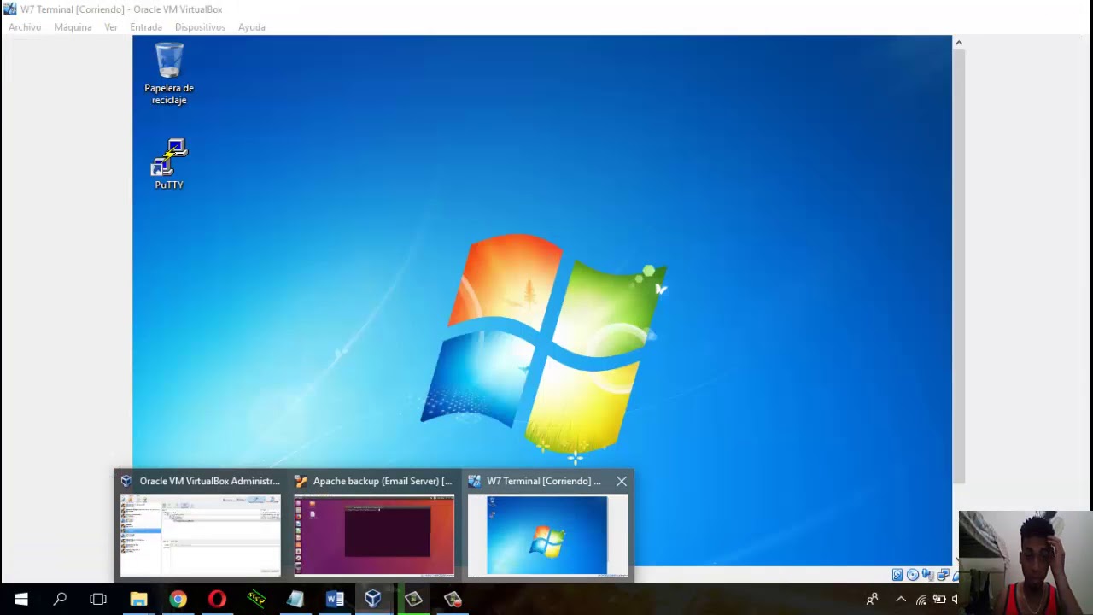Click the VirtualBox taskbar icon

(x=373, y=600)
